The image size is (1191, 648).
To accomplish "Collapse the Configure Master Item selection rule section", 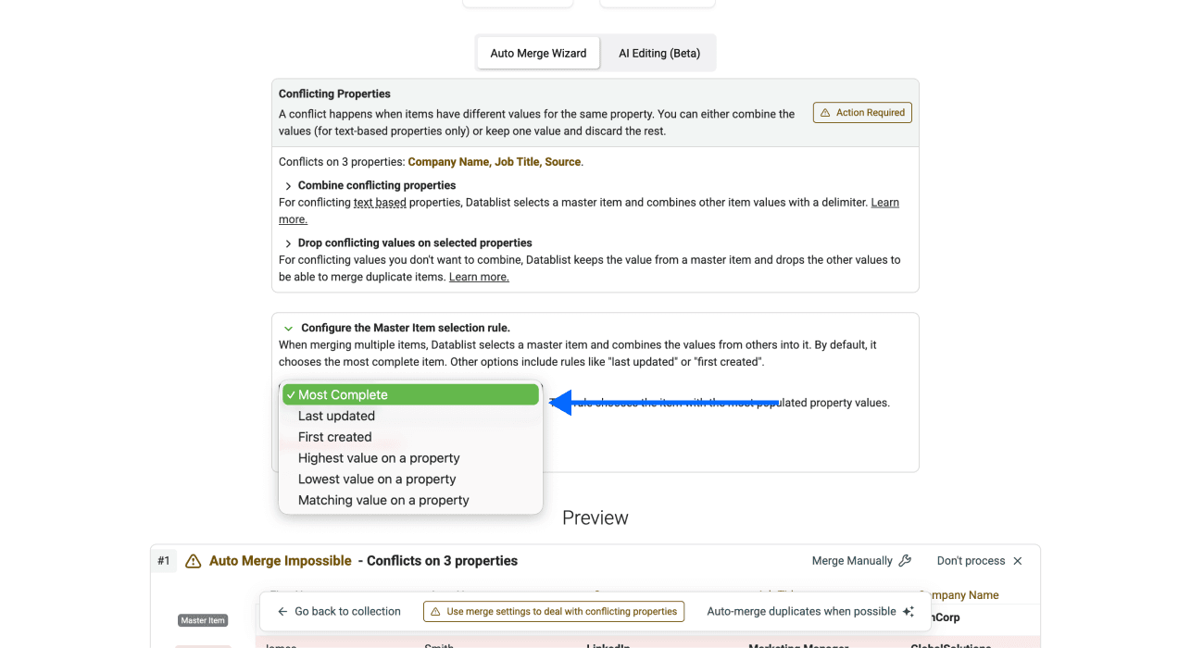I will 287,328.
